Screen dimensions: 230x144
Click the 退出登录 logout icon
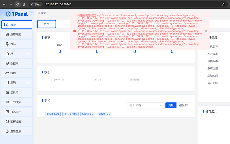tap(7, 131)
